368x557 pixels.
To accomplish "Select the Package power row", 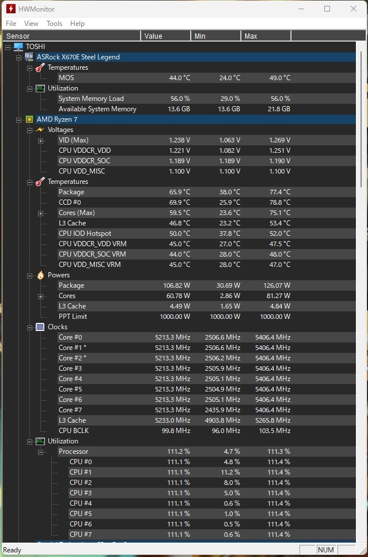I will click(x=207, y=285).
